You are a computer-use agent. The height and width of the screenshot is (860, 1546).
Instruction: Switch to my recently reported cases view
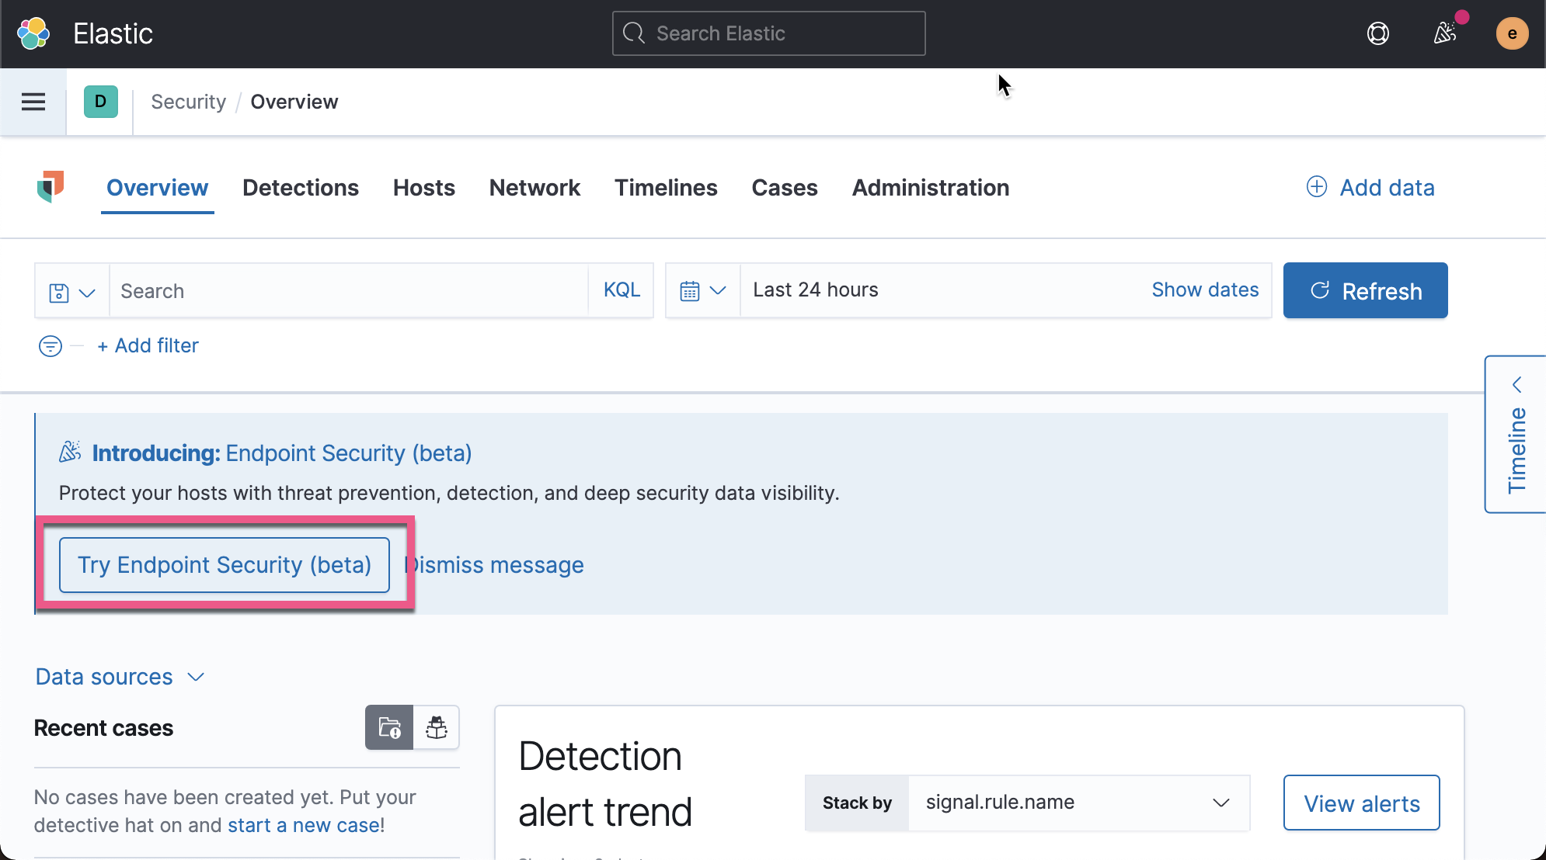(x=437, y=727)
